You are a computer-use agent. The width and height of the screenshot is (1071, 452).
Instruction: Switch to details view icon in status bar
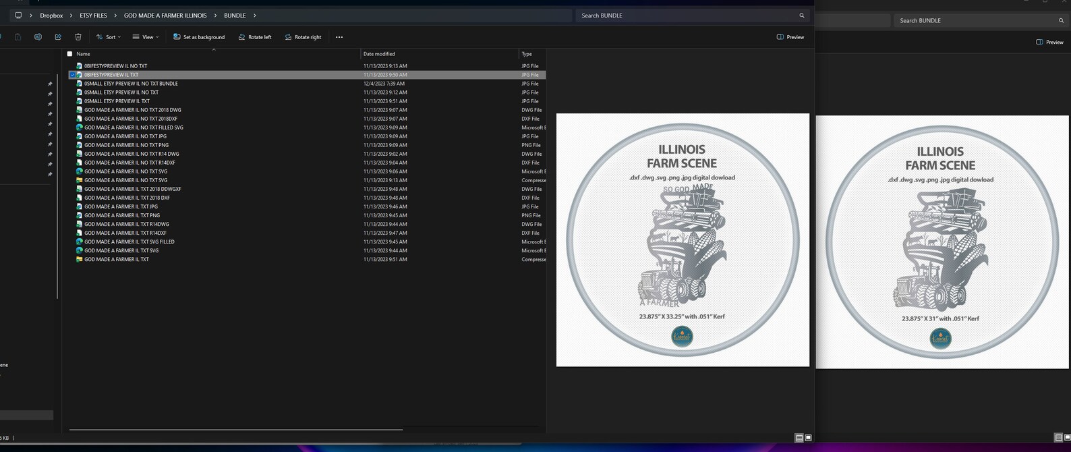pos(799,438)
